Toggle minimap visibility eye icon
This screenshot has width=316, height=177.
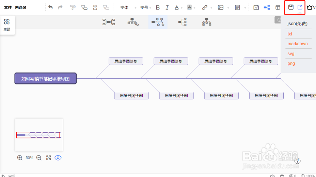tap(58, 158)
